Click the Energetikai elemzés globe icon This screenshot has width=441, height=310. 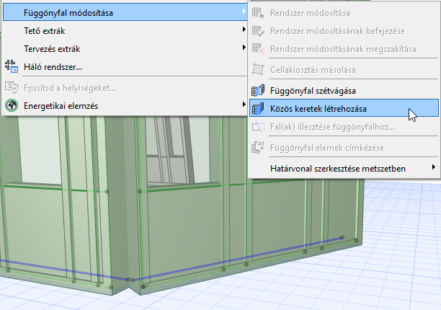(x=12, y=105)
